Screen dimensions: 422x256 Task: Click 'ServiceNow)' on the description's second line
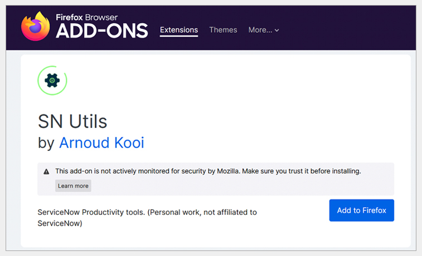[60, 223]
